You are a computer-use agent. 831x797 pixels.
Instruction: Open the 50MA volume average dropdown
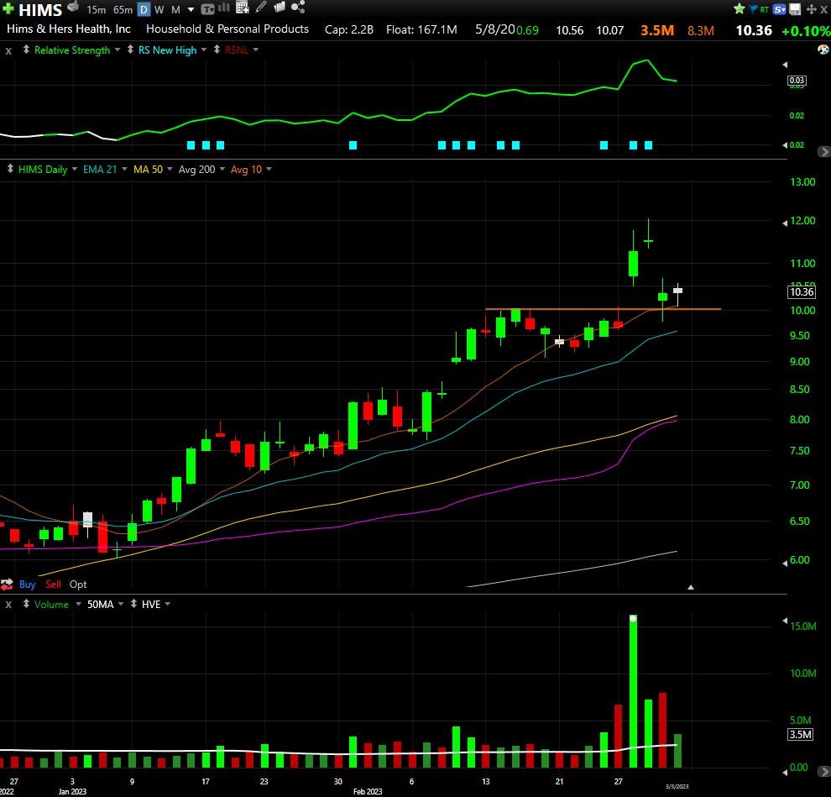pyautogui.click(x=121, y=604)
